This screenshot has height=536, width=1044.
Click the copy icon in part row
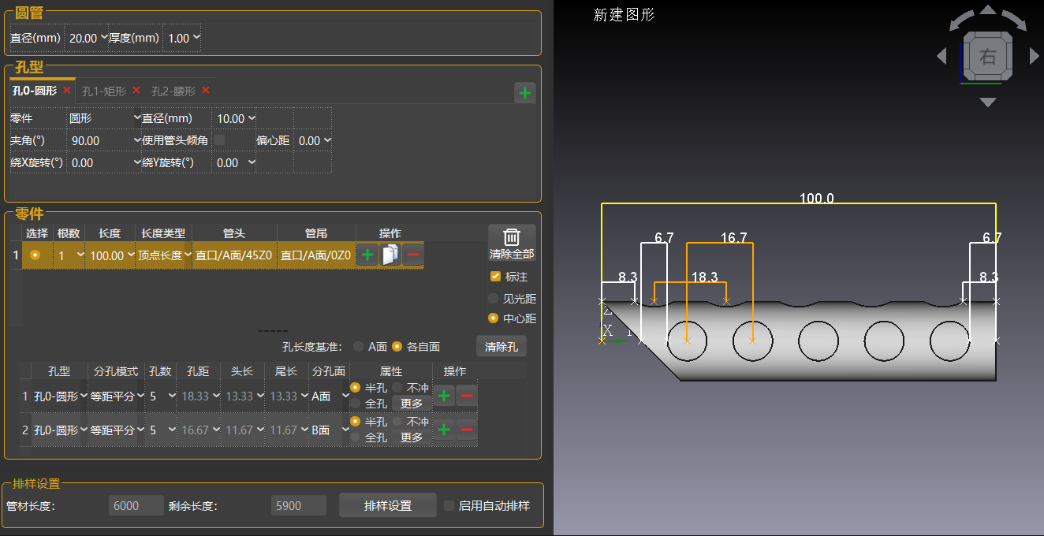[x=390, y=255]
